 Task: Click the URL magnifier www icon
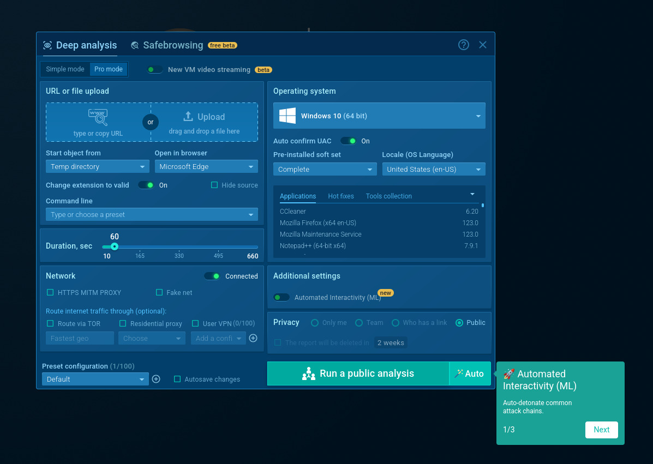[x=98, y=117]
